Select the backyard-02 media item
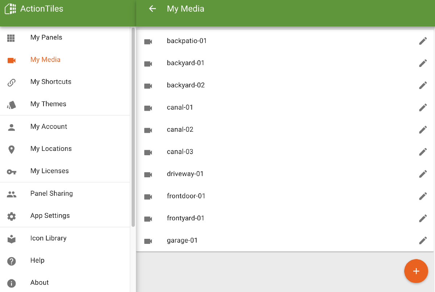435x292 pixels. [285, 85]
